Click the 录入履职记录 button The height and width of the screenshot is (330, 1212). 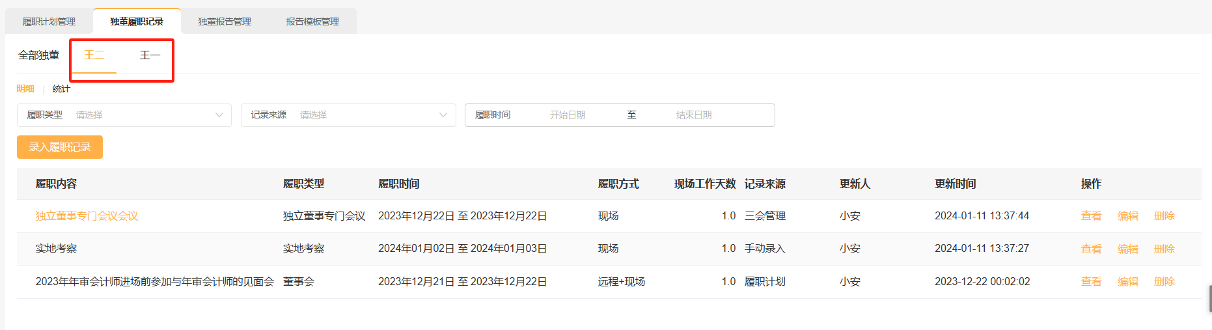click(x=60, y=147)
